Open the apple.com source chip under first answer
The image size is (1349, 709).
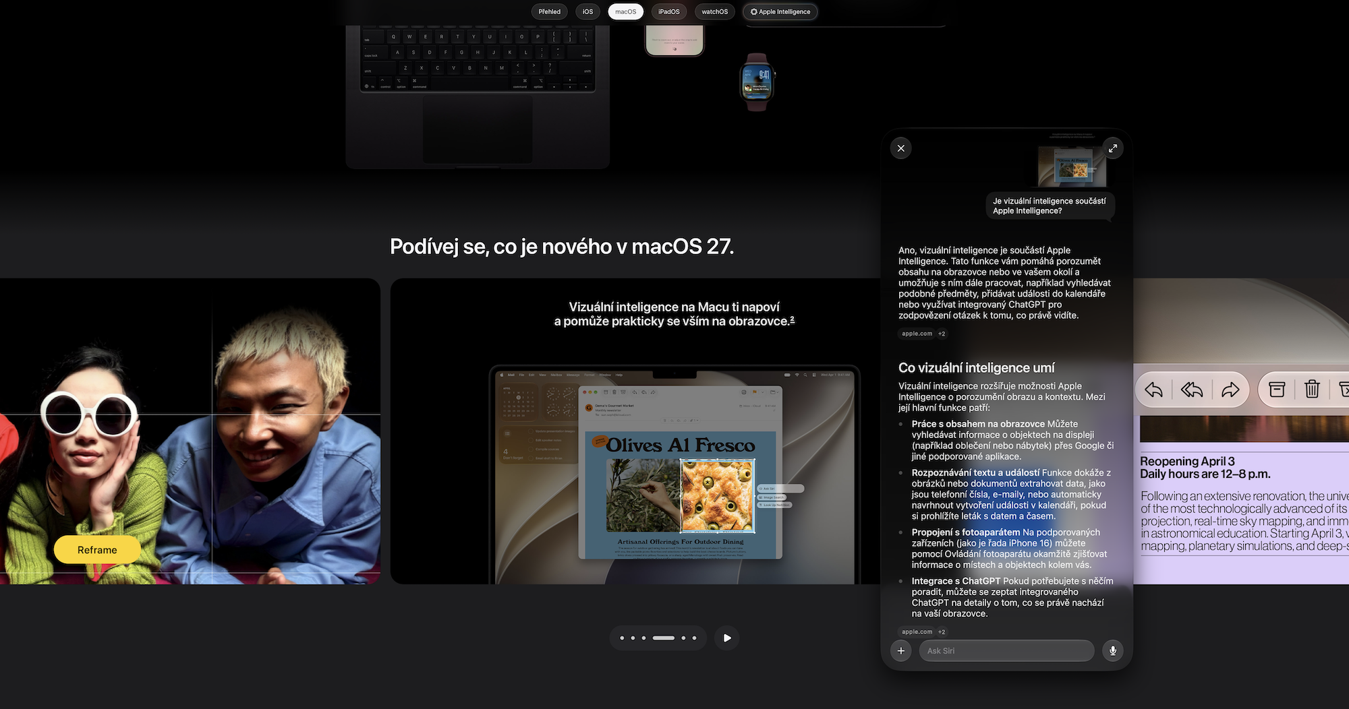coord(917,334)
